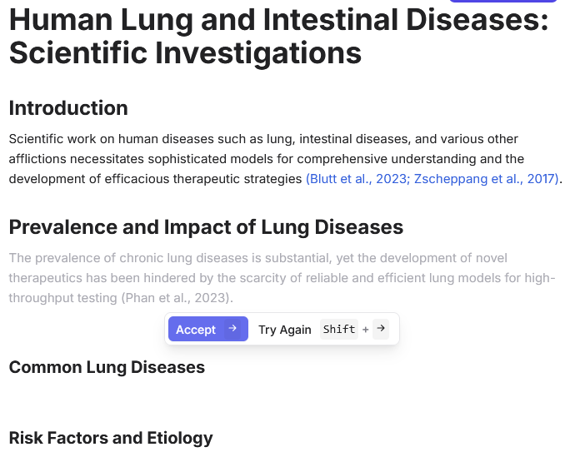565x457 pixels.
Task: Click inside the Introduction paragraph text
Action: (x=250, y=158)
